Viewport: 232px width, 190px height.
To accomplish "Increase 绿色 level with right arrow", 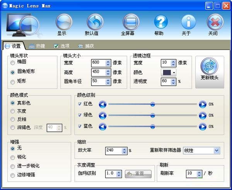I will point(203,116).
